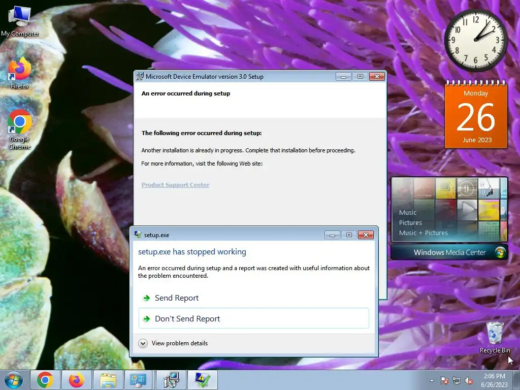520x390 pixels.
Task: Minimize Device Emulator Setup window
Action: pos(344,77)
